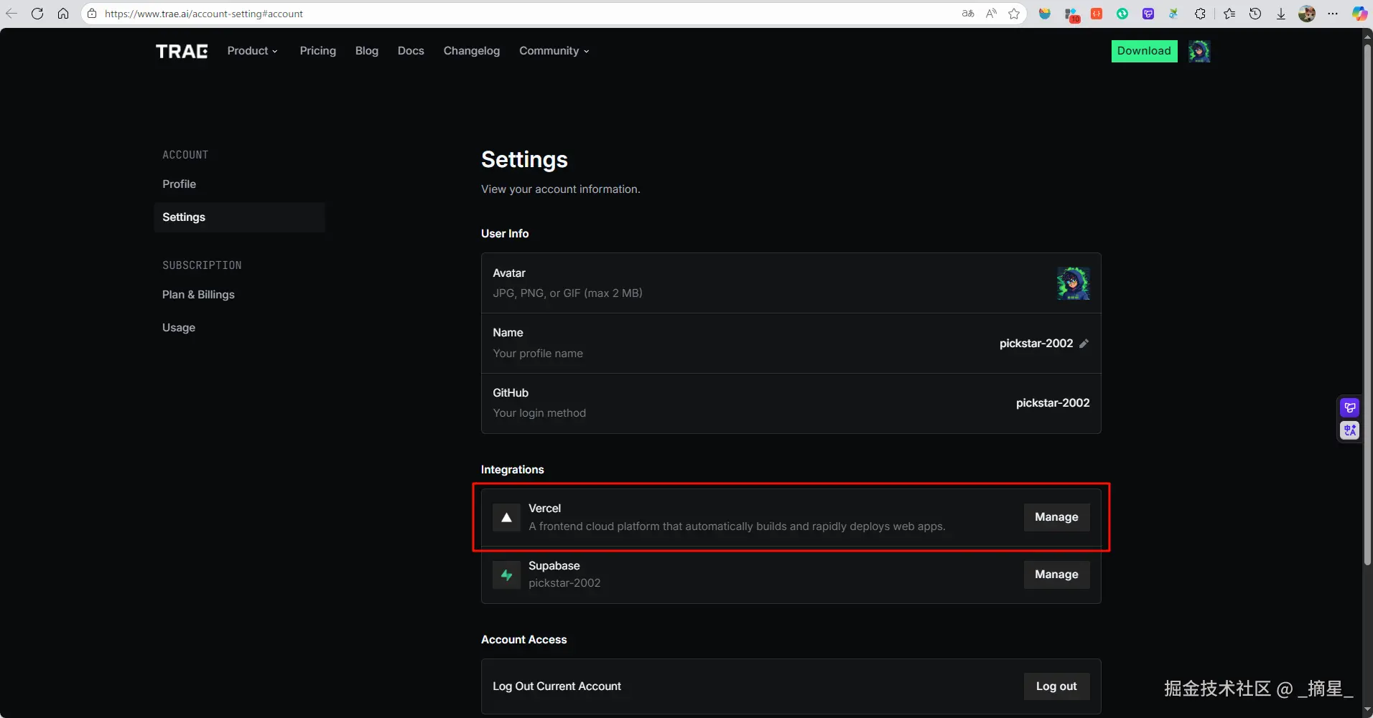Open the user avatar menu beside Download

point(1199,51)
